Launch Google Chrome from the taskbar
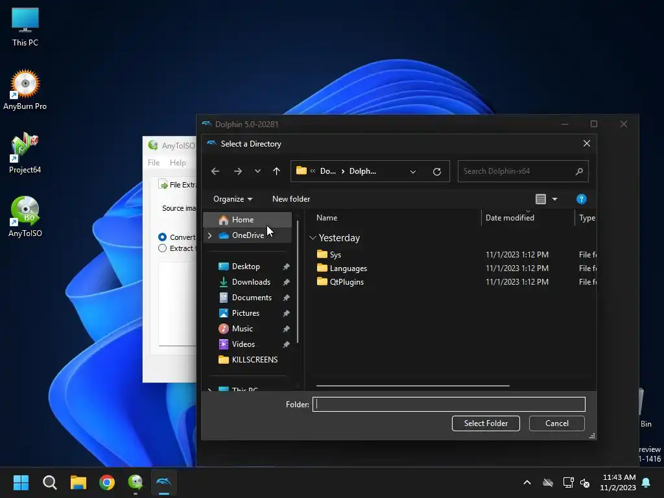Viewport: 664px width, 498px height. 107,482
